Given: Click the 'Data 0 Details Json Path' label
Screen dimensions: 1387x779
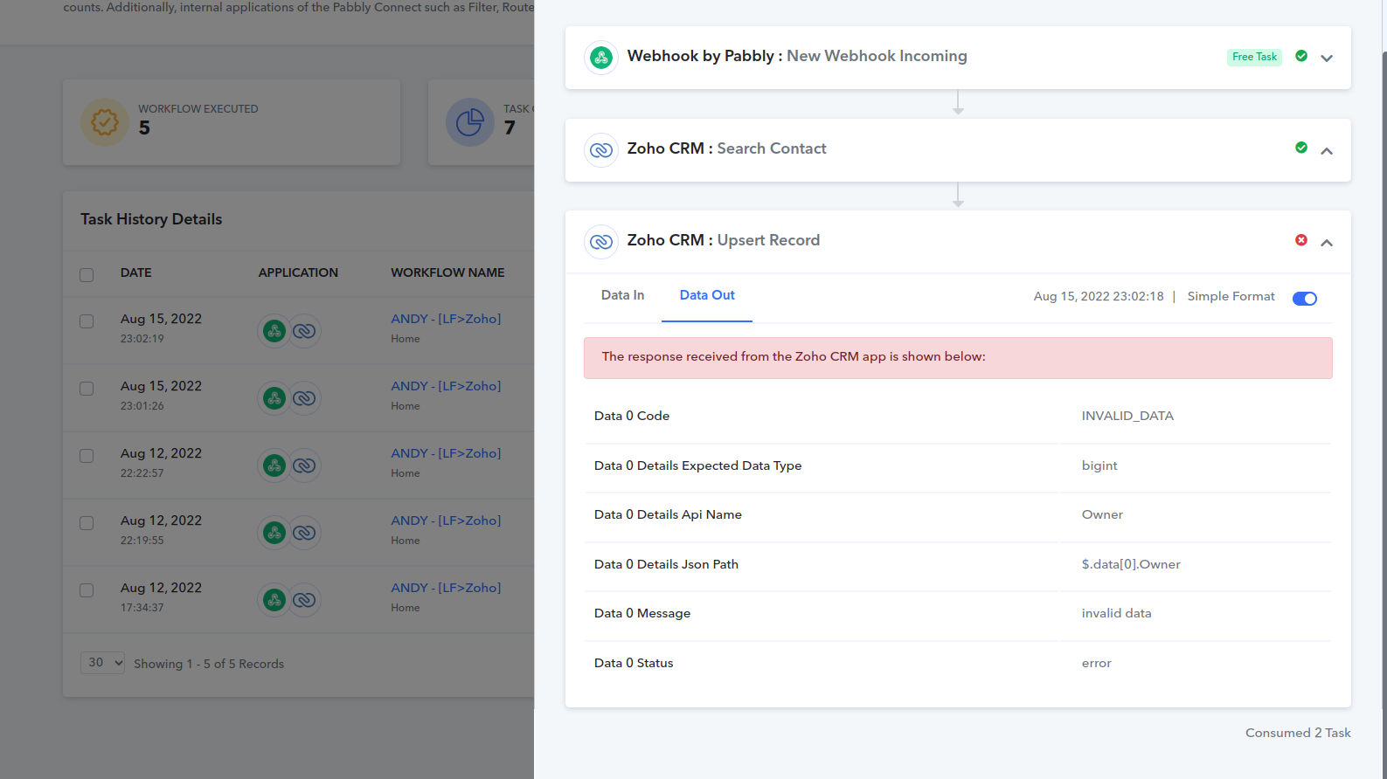Looking at the screenshot, I should pos(666,564).
